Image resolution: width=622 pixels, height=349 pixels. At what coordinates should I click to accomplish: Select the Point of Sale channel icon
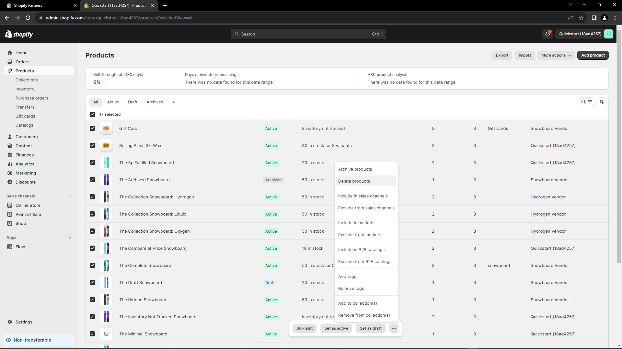(x=10, y=214)
